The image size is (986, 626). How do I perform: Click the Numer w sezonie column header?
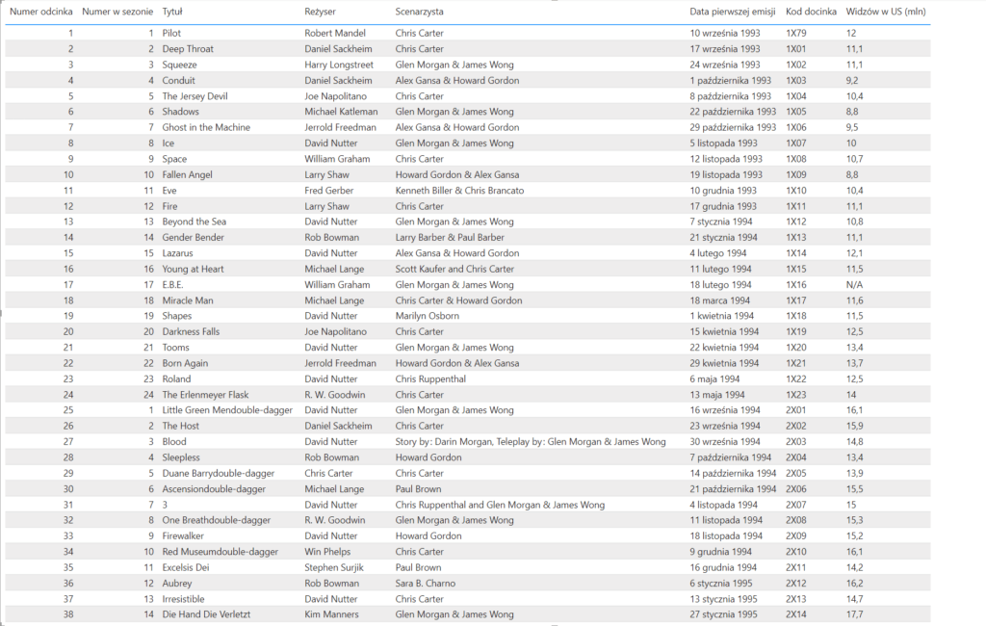point(117,12)
